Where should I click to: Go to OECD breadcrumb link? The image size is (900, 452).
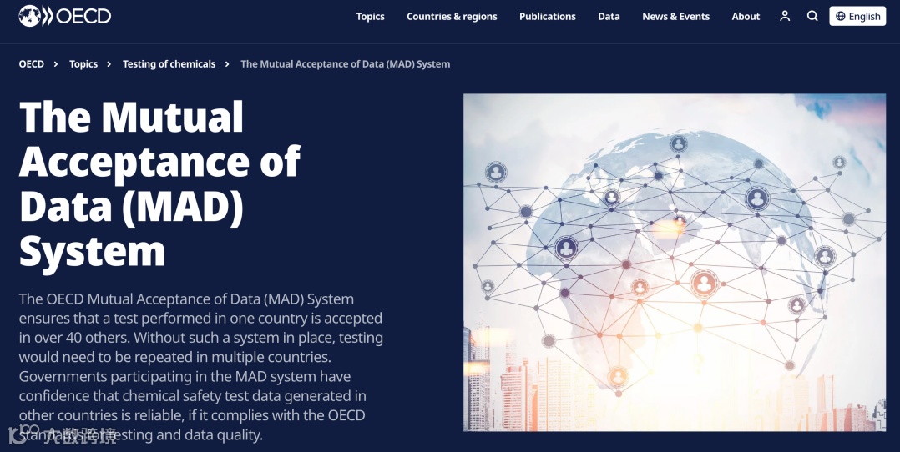coord(32,63)
